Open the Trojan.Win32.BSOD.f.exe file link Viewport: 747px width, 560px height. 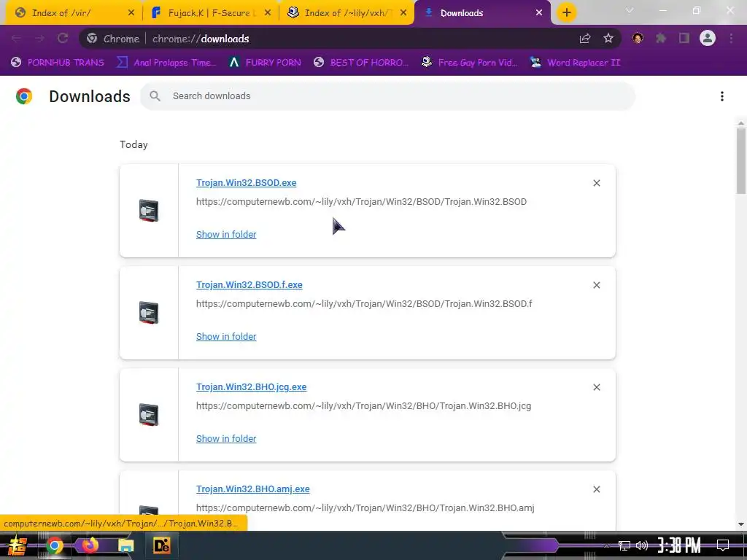point(249,285)
